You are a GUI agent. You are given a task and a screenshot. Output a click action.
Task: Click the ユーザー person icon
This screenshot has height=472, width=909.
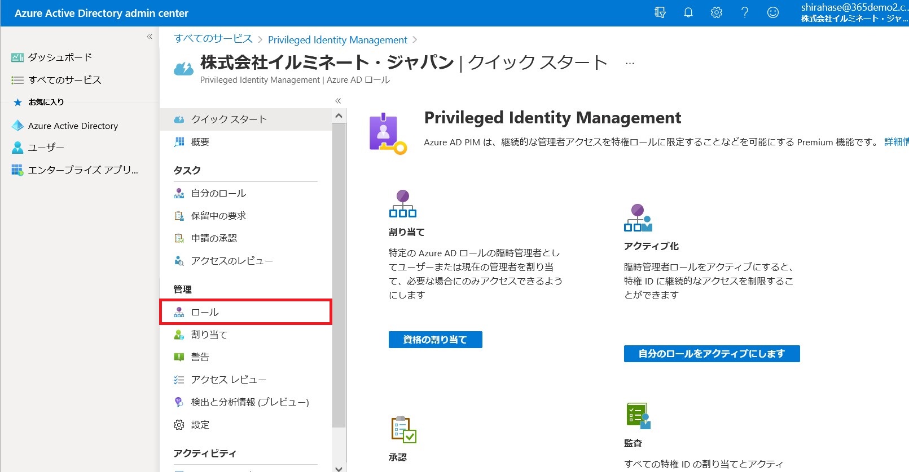(17, 148)
